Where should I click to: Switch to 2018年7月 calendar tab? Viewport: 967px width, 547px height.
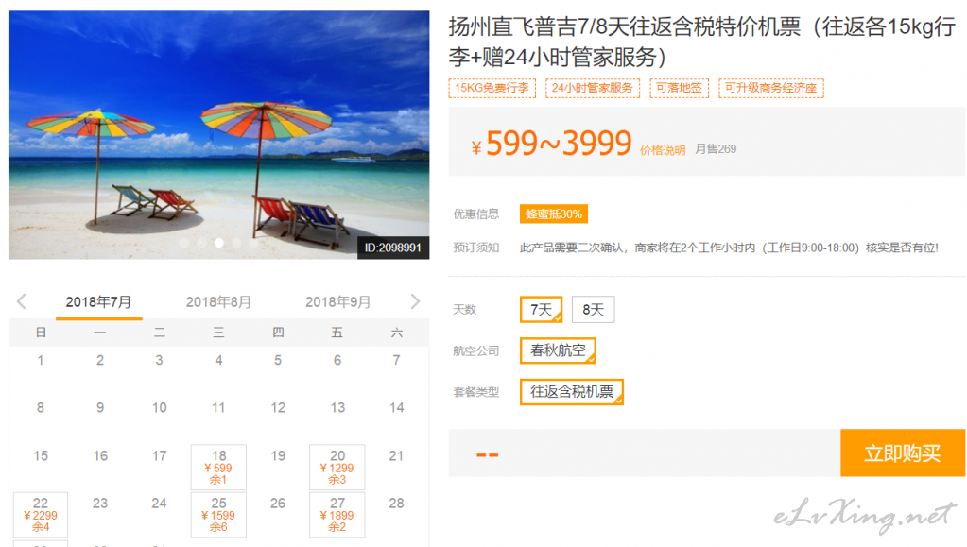pyautogui.click(x=98, y=302)
